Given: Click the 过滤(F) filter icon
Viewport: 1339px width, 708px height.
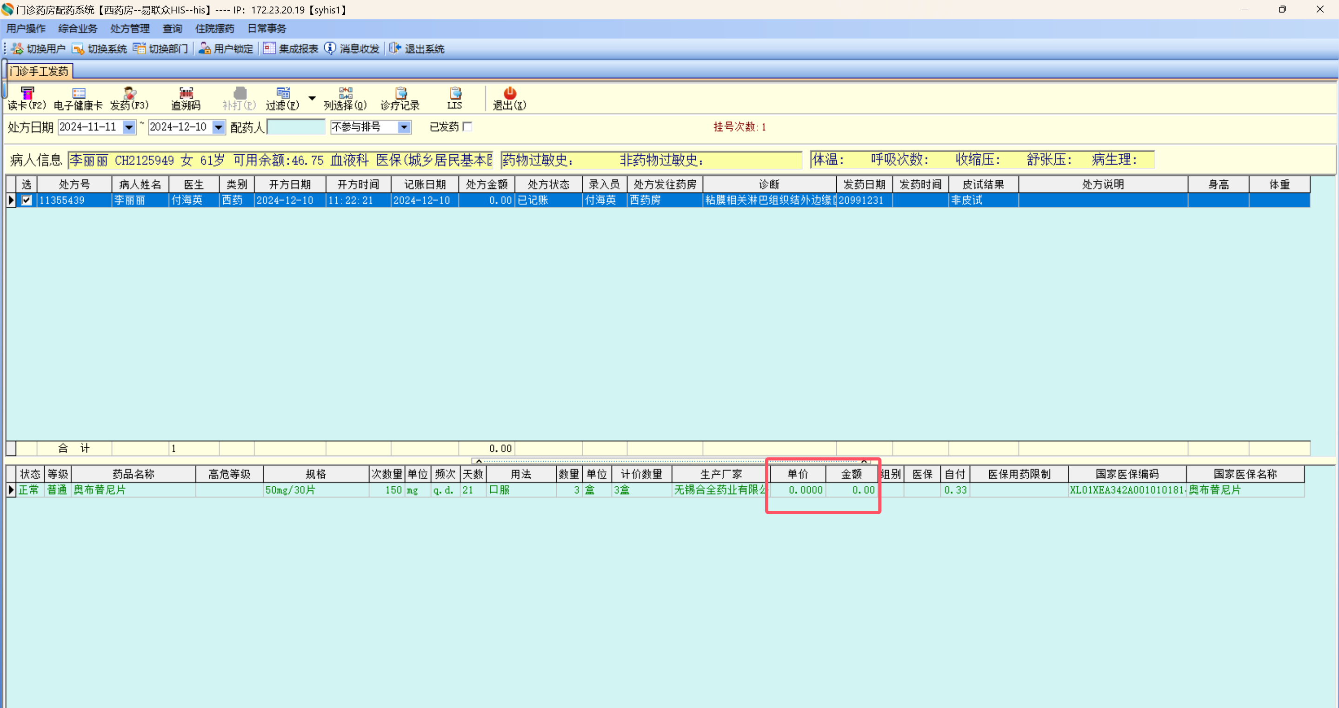Looking at the screenshot, I should (x=283, y=98).
